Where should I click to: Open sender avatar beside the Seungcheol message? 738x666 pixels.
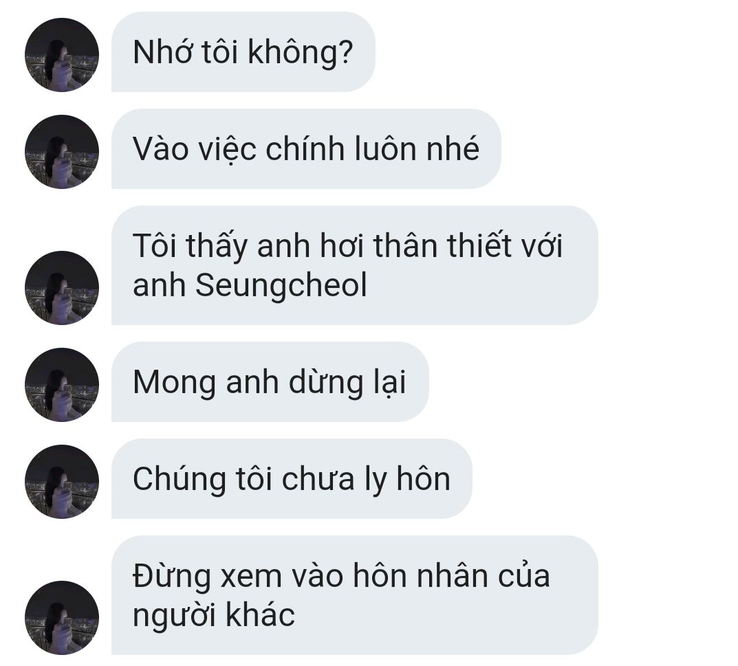[x=62, y=288]
